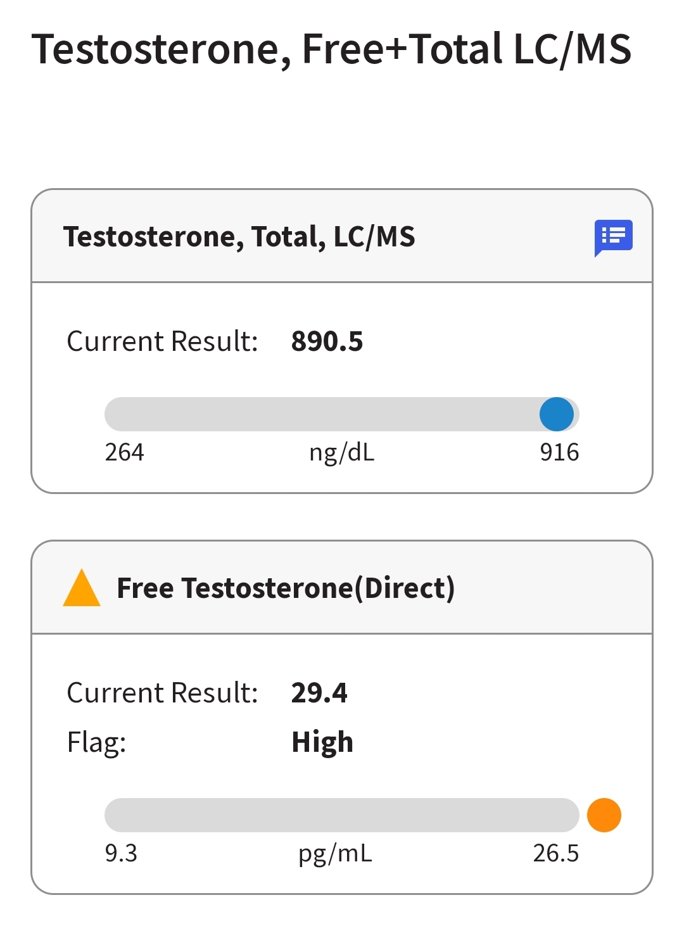Click the pg/mL unit label
This screenshot has width=684, height=926.
(x=335, y=854)
